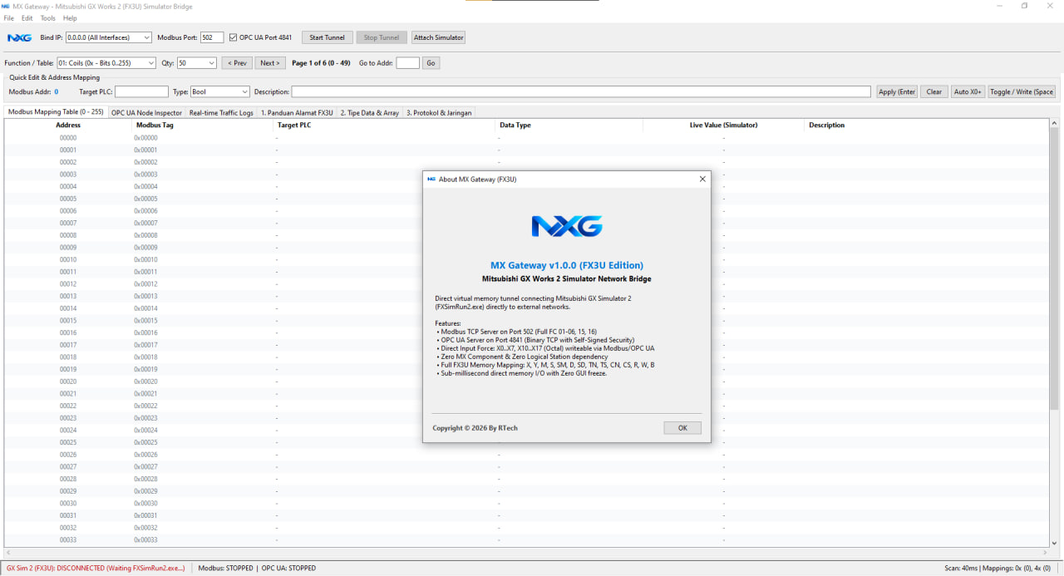Click OK in the About dialog
The image size is (1064, 576).
(682, 428)
